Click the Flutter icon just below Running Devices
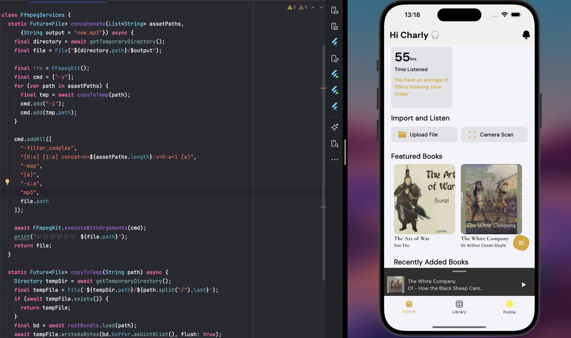This screenshot has width=571, height=338. pos(335,42)
